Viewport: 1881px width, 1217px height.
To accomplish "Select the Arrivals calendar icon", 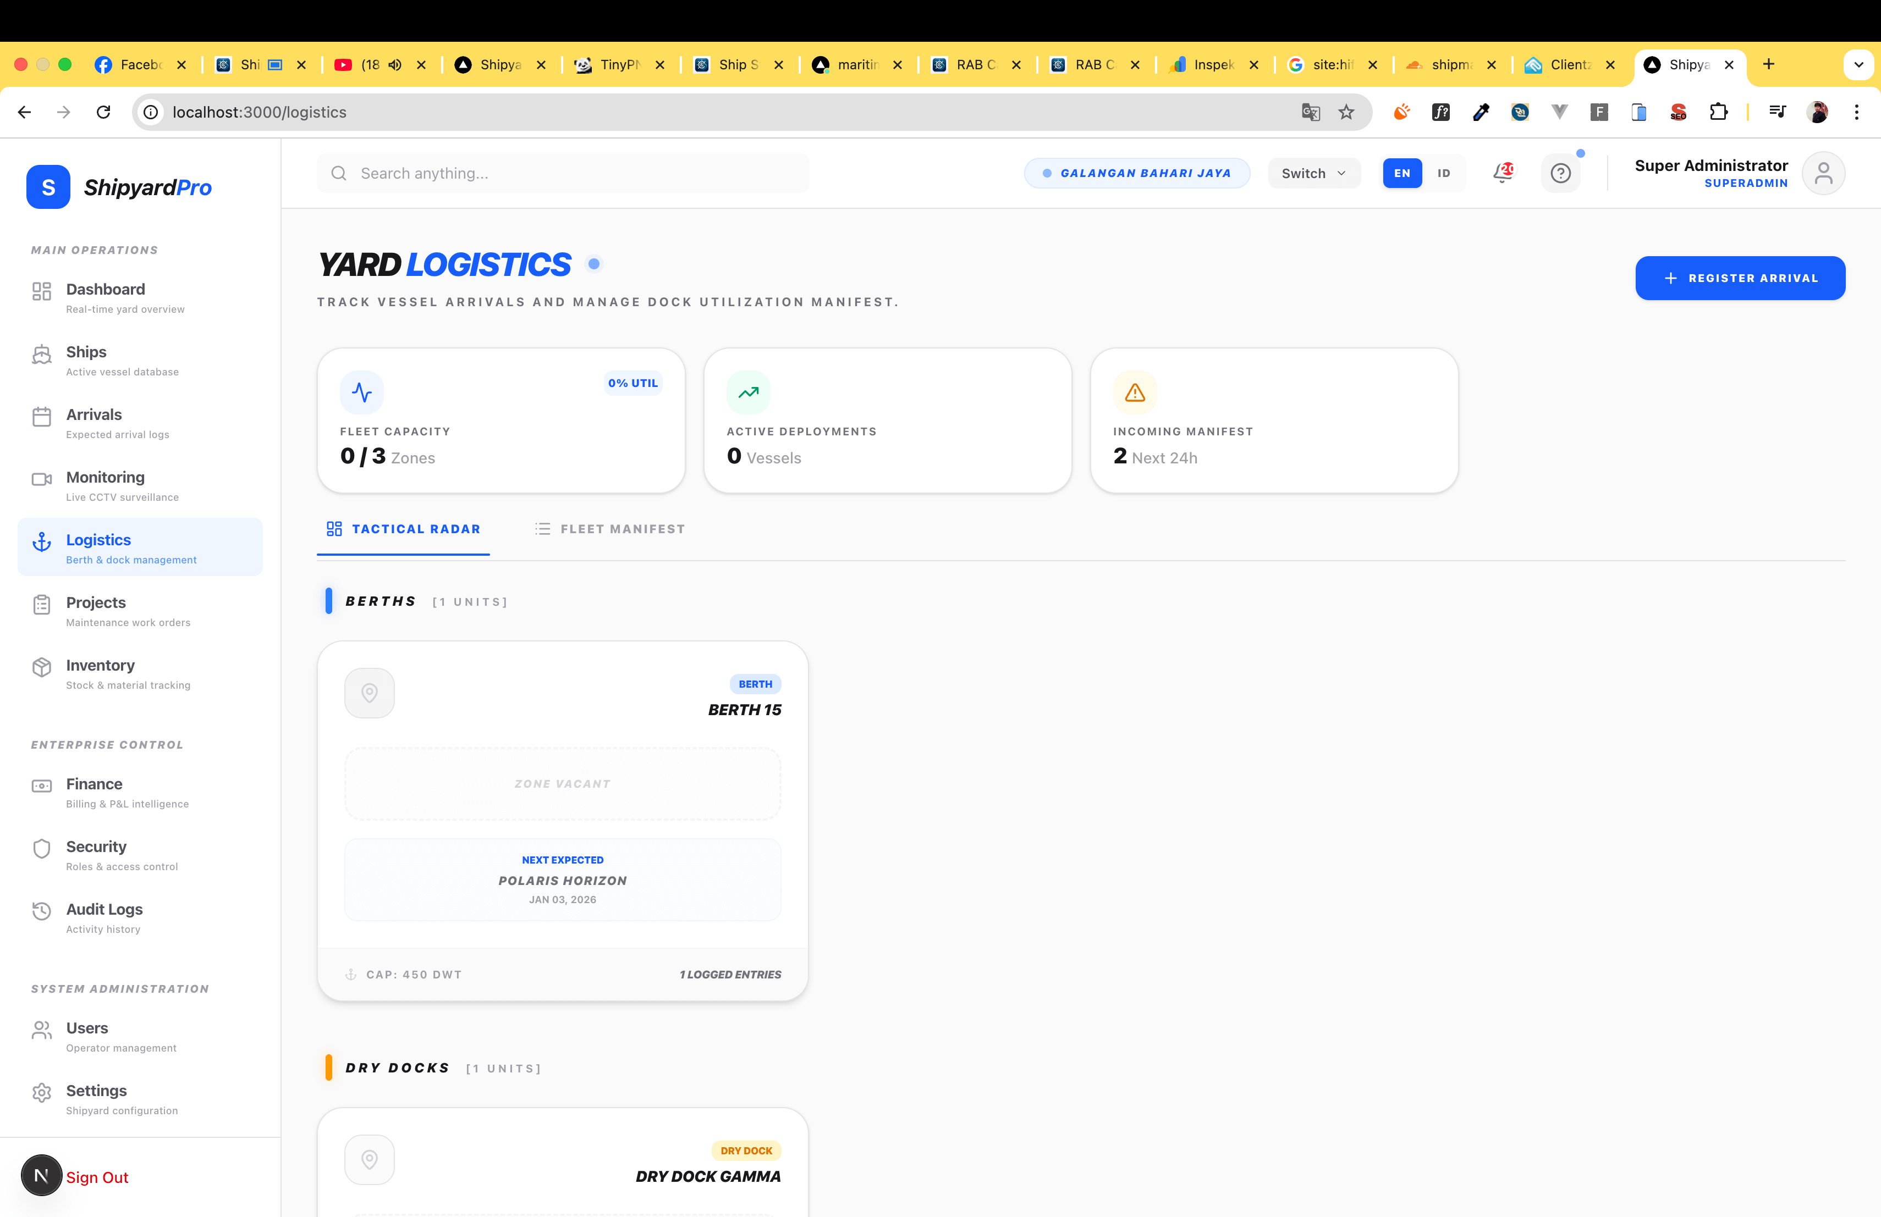I will [42, 416].
